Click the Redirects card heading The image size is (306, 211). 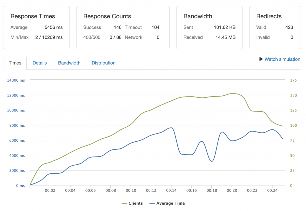[x=269, y=16]
